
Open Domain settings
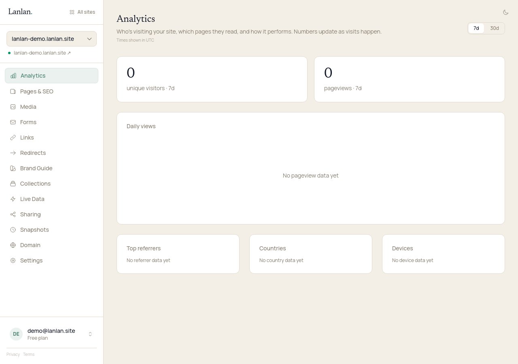pyautogui.click(x=51, y=245)
